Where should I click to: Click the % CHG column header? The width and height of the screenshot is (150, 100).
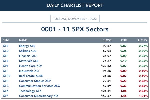point(142,40)
